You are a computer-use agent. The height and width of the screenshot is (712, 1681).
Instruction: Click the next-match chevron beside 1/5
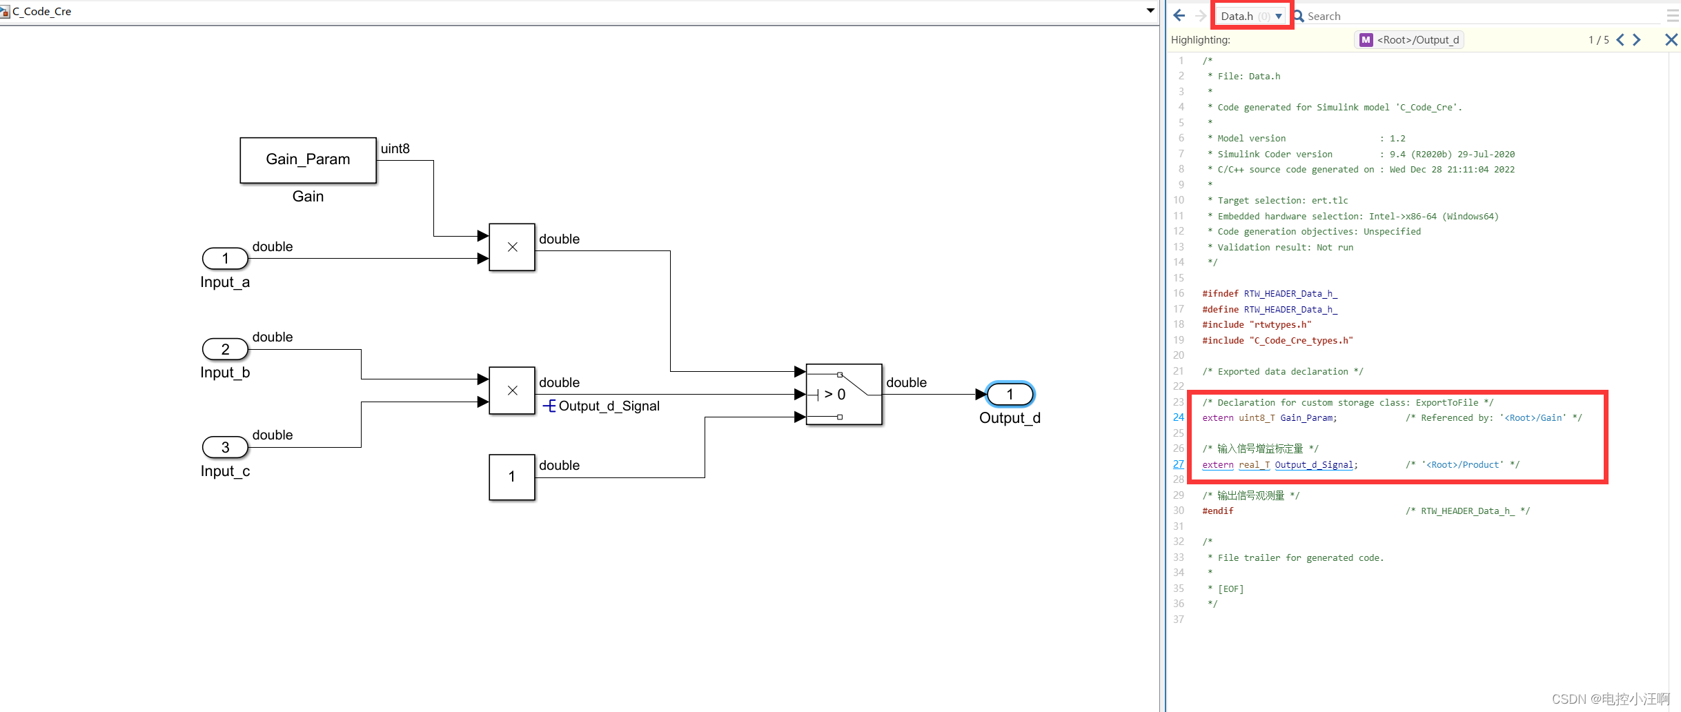(1636, 39)
